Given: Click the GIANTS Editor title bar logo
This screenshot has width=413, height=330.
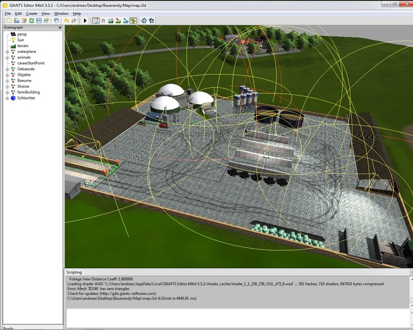Looking at the screenshot, I should (x=5, y=5).
